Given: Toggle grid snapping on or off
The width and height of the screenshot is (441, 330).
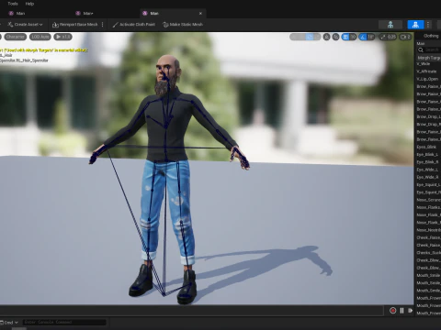Looking at the screenshot, I should (345, 37).
